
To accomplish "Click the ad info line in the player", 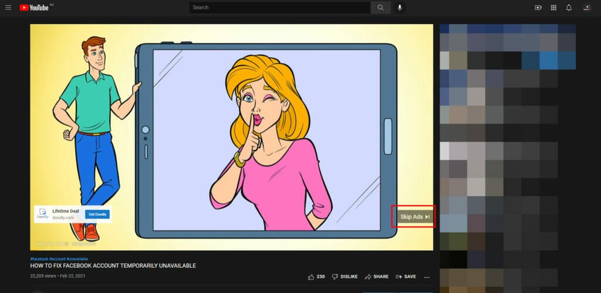I will tap(66, 243).
